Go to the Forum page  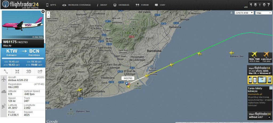[x=142, y=5]
